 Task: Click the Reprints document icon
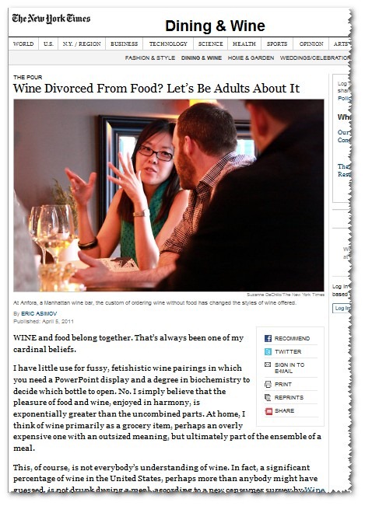click(268, 397)
